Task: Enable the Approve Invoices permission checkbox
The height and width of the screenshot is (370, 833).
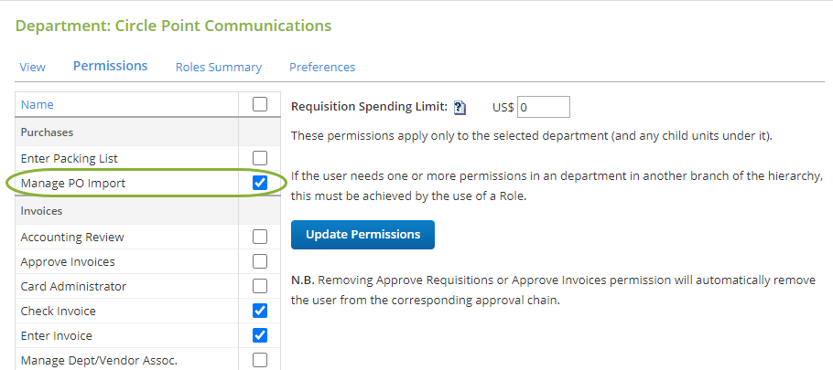Action: [260, 261]
